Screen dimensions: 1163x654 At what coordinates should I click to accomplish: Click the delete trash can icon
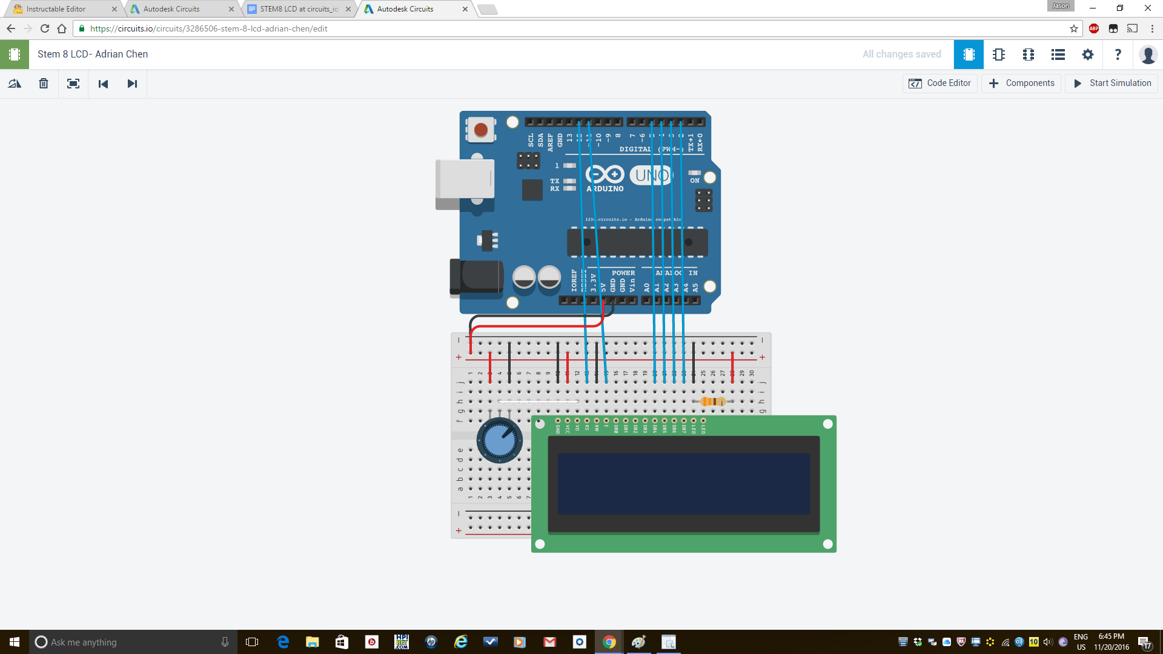(x=44, y=84)
